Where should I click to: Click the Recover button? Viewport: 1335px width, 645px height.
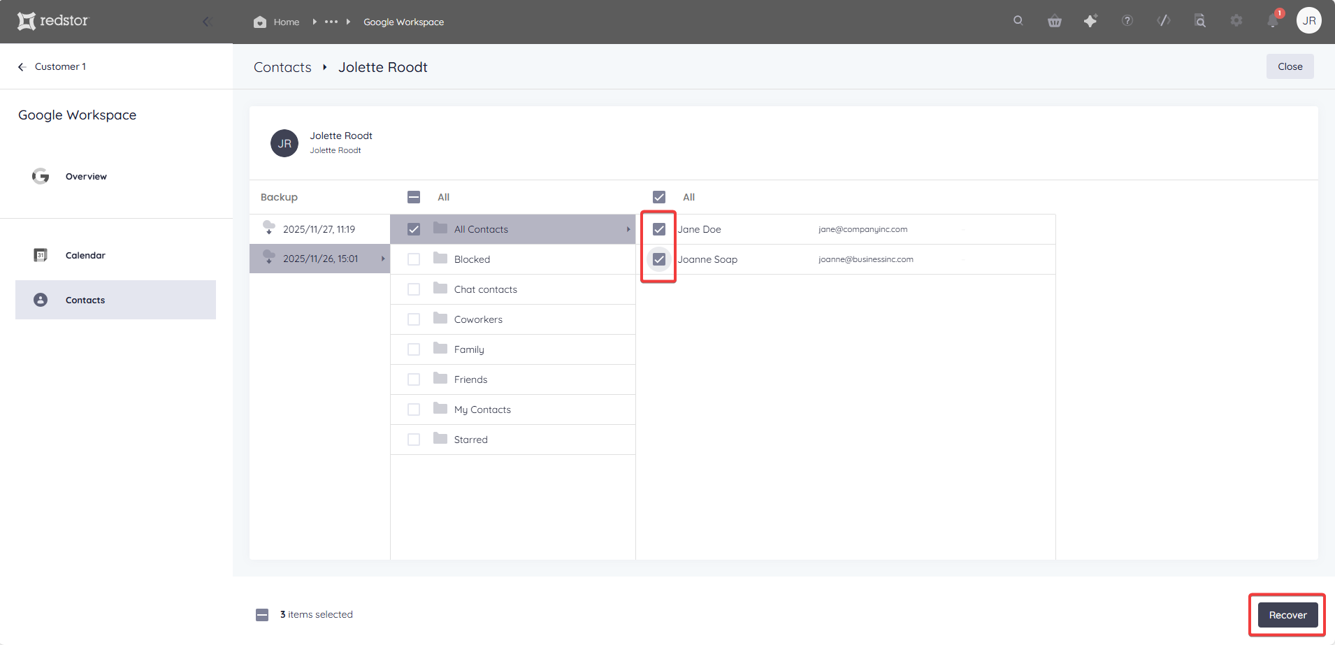(x=1287, y=615)
